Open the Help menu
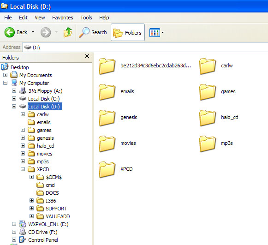The height and width of the screenshot is (245, 268). (104, 18)
